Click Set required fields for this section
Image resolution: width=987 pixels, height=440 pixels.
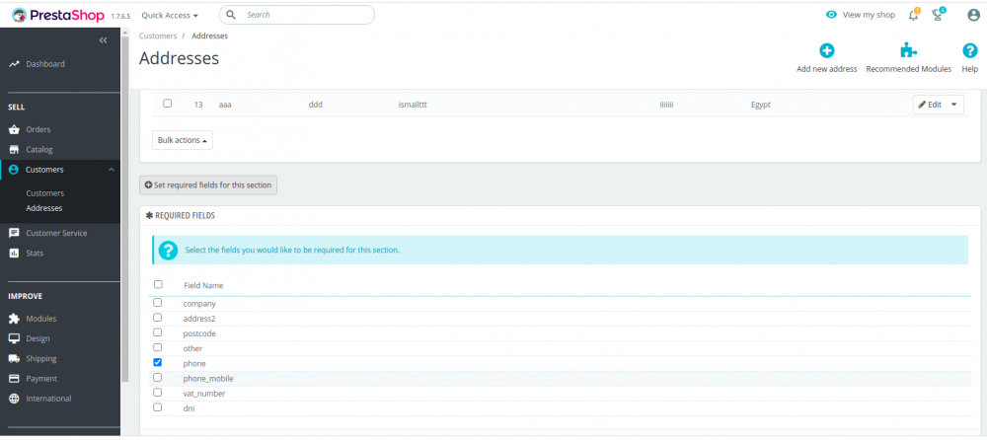tap(208, 185)
